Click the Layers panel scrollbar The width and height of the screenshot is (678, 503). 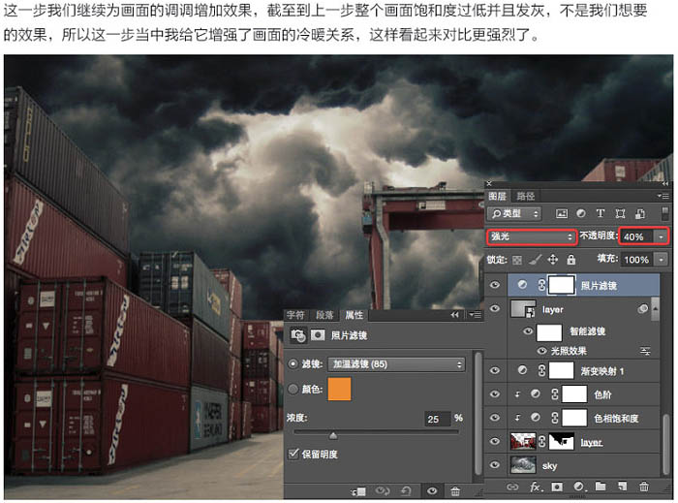665,443
